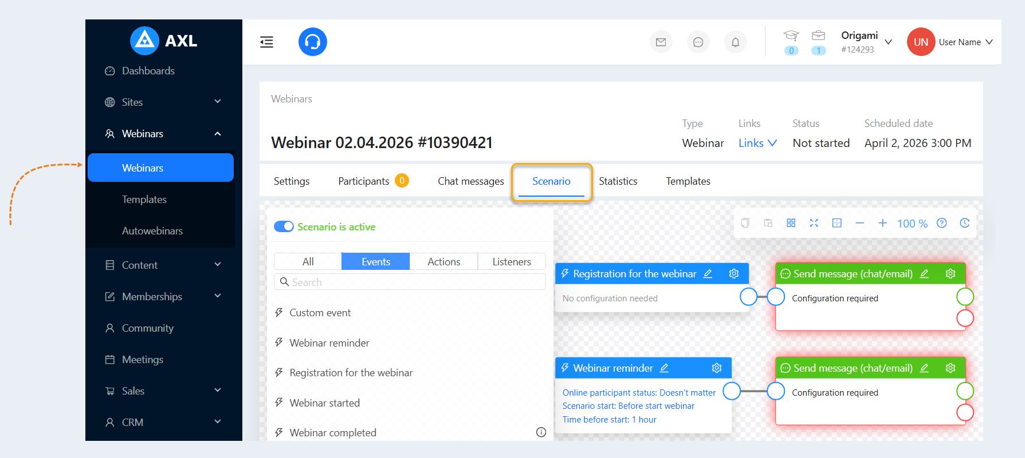
Task: Switch to the Settings tab
Action: point(292,181)
